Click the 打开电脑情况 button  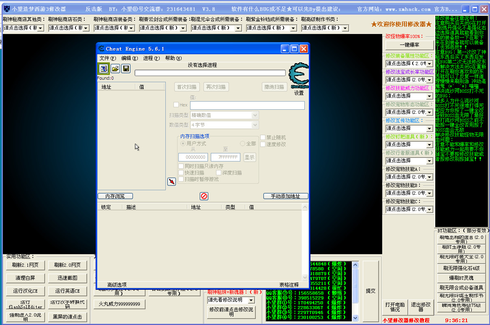coord(395,307)
